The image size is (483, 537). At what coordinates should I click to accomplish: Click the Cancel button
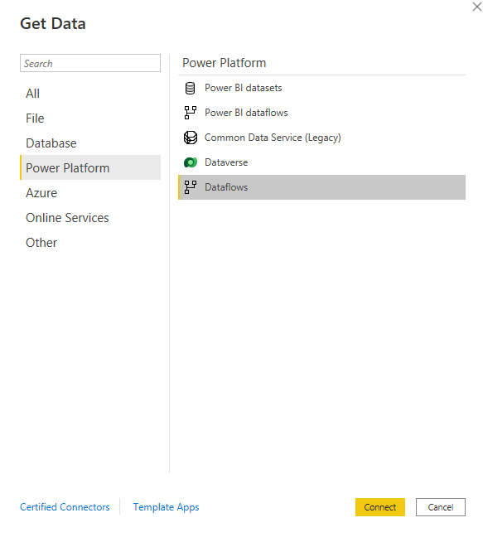[441, 507]
